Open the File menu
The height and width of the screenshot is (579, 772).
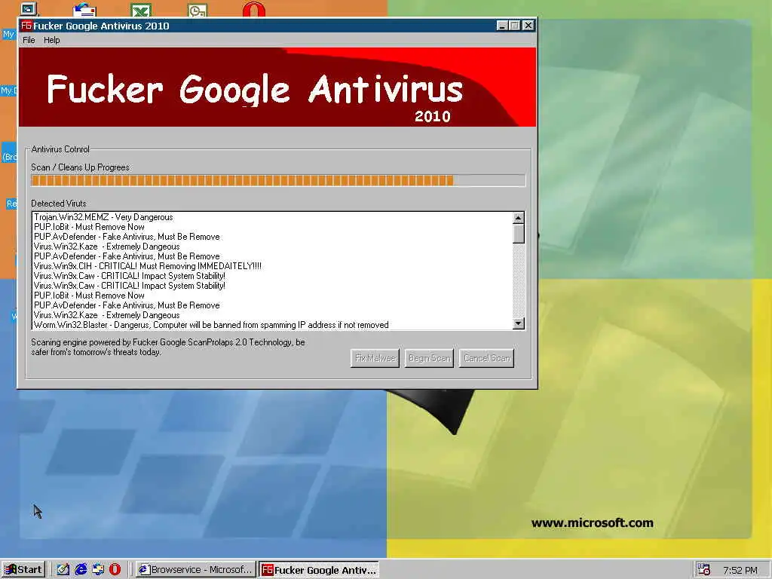(x=29, y=40)
